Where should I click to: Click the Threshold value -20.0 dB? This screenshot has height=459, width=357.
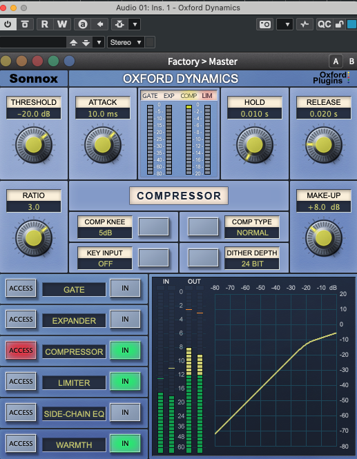[x=34, y=114]
